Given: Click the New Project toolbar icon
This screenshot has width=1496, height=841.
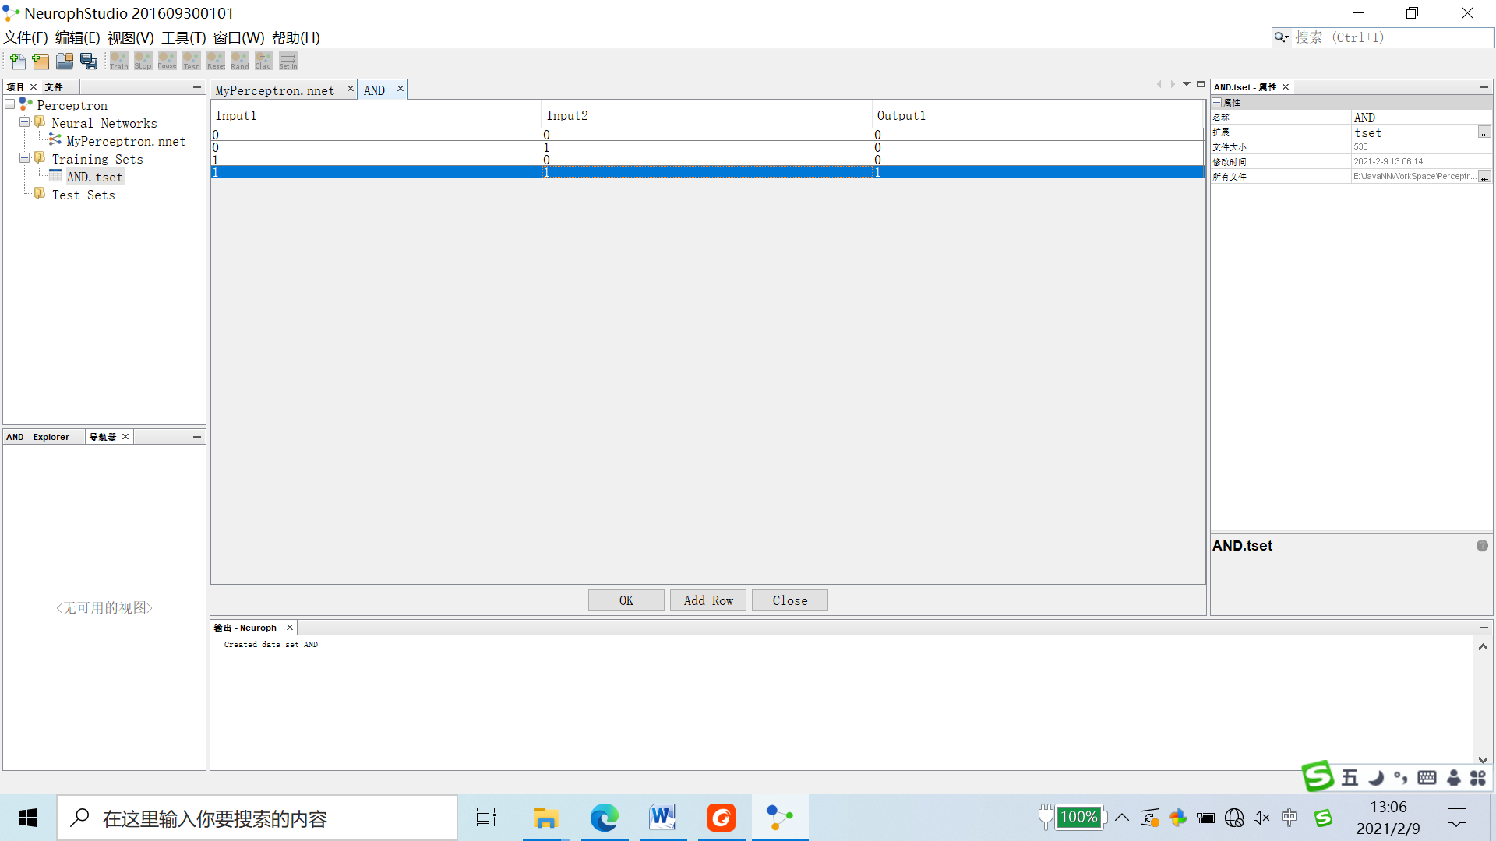Looking at the screenshot, I should click(41, 61).
